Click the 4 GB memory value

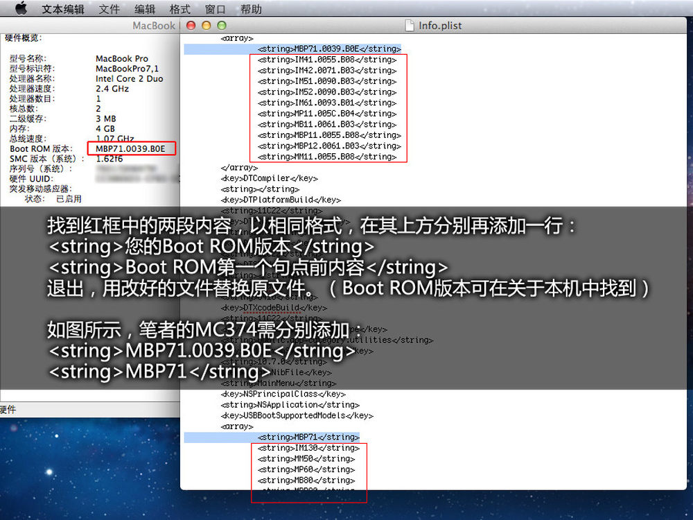pyautogui.click(x=105, y=129)
